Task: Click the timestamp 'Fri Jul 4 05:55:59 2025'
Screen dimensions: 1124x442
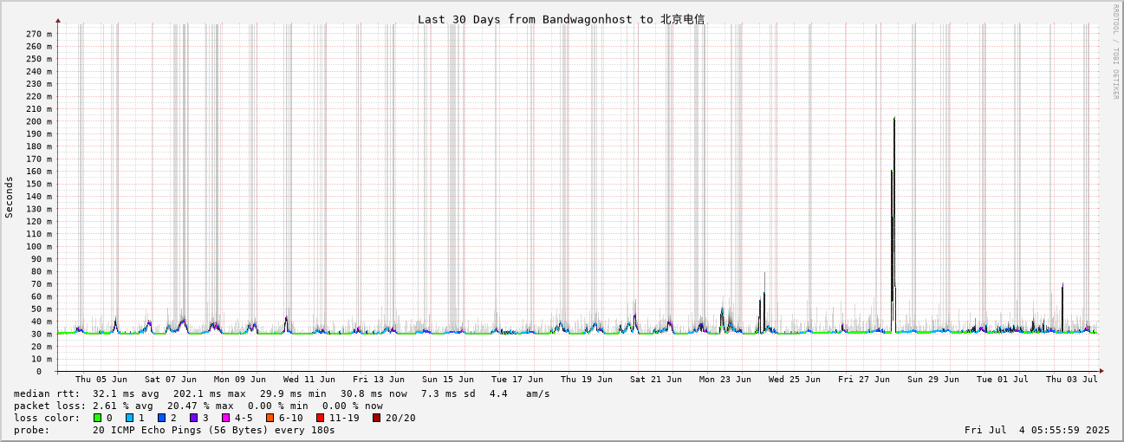Action: 1036,430
